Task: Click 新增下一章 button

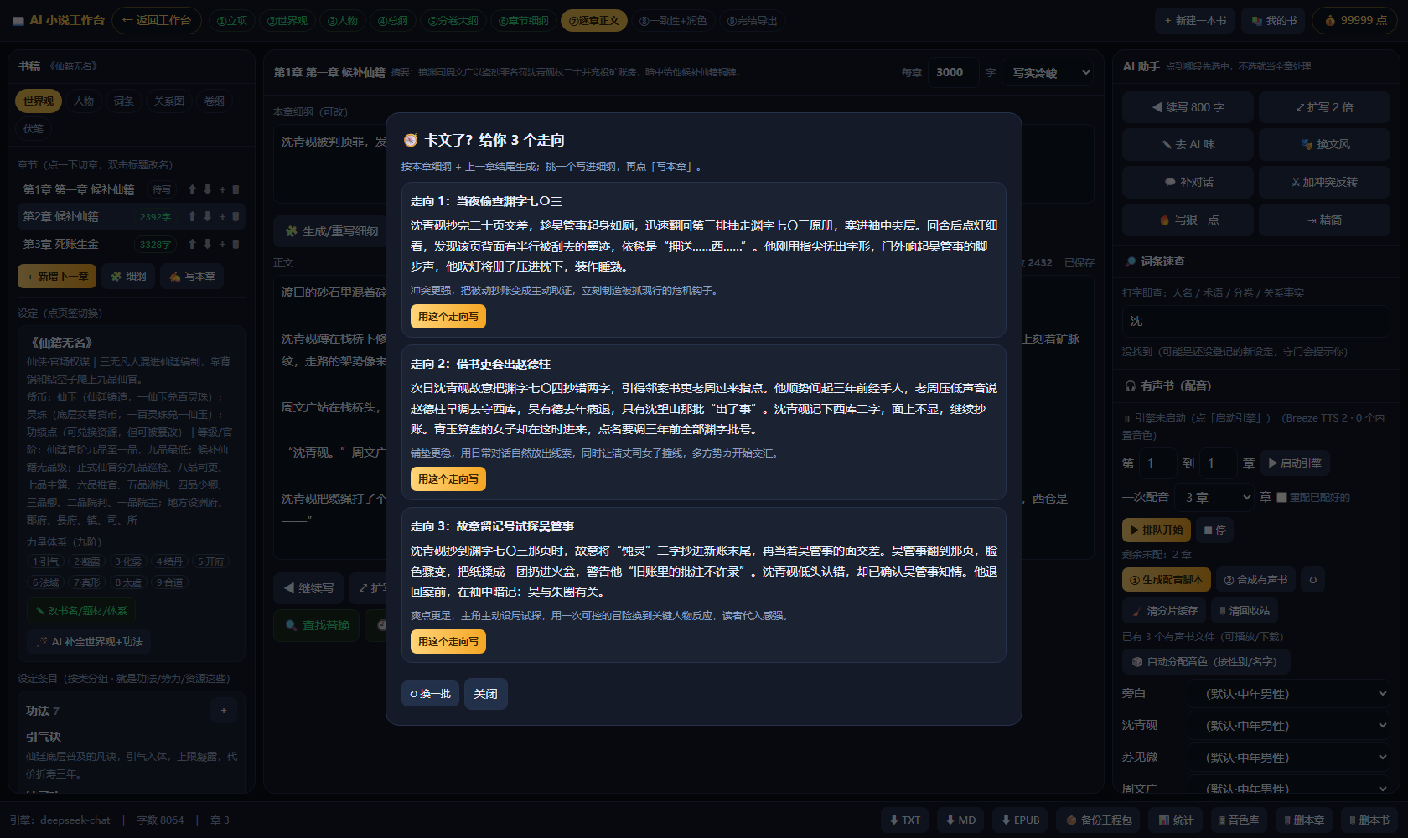Action: [x=57, y=277]
